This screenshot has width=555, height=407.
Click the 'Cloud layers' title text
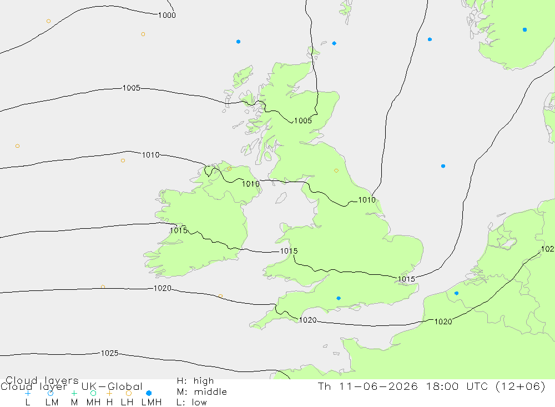pos(42,380)
